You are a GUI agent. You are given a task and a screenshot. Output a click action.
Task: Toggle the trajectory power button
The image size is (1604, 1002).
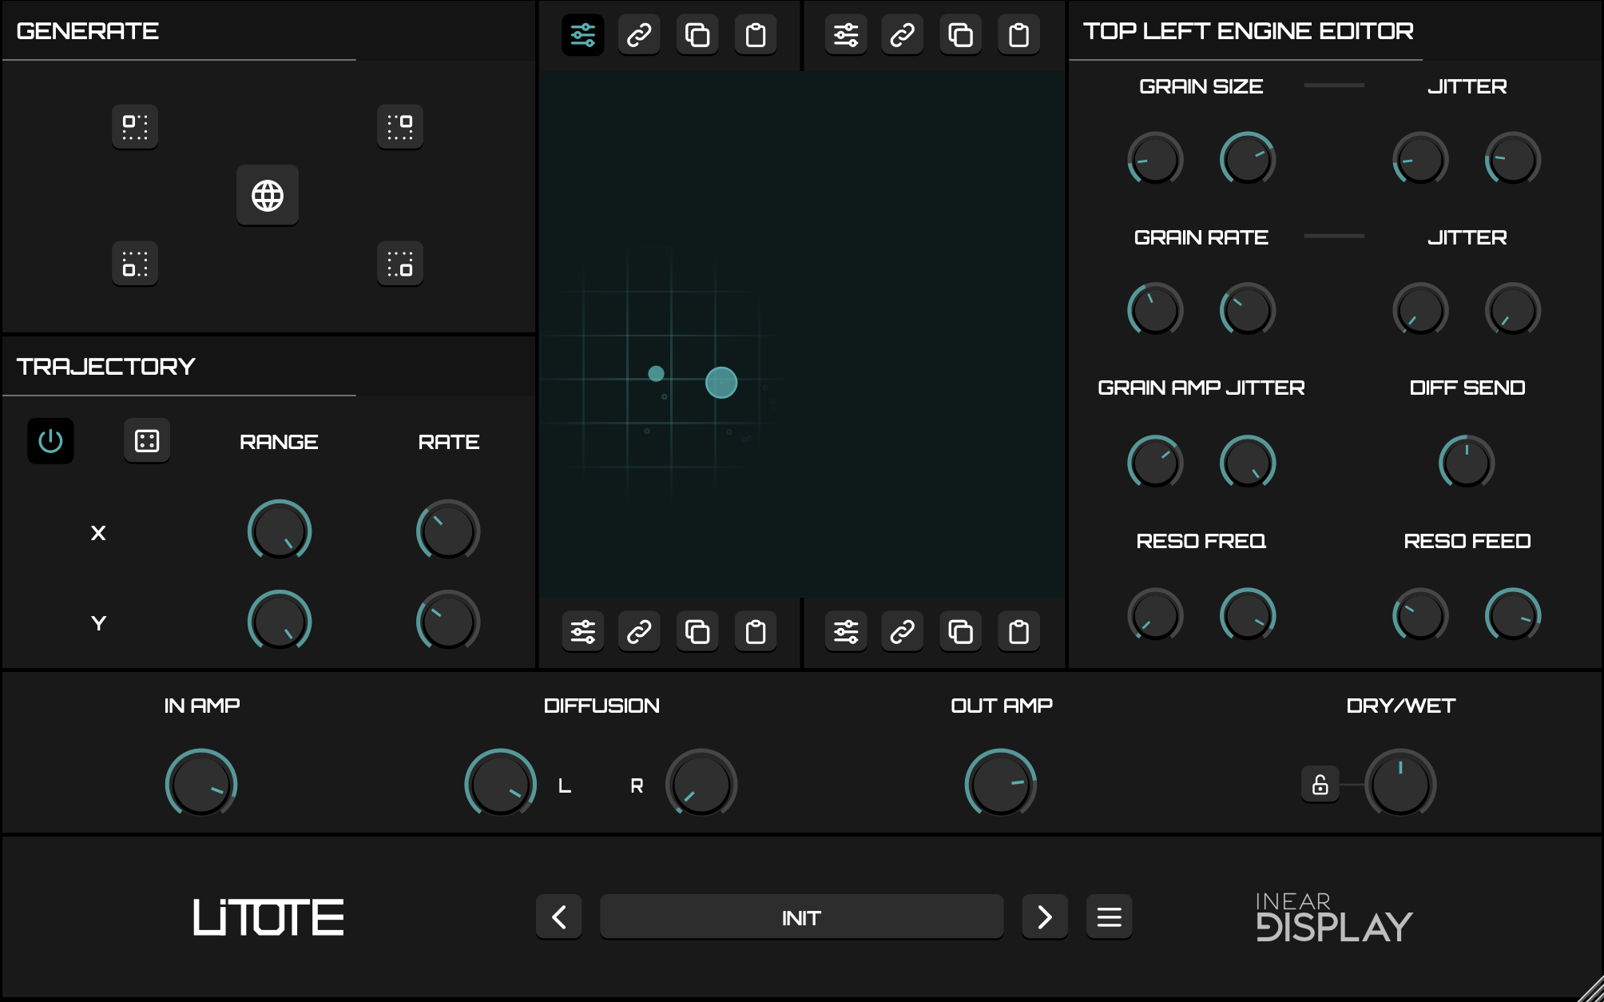50,440
